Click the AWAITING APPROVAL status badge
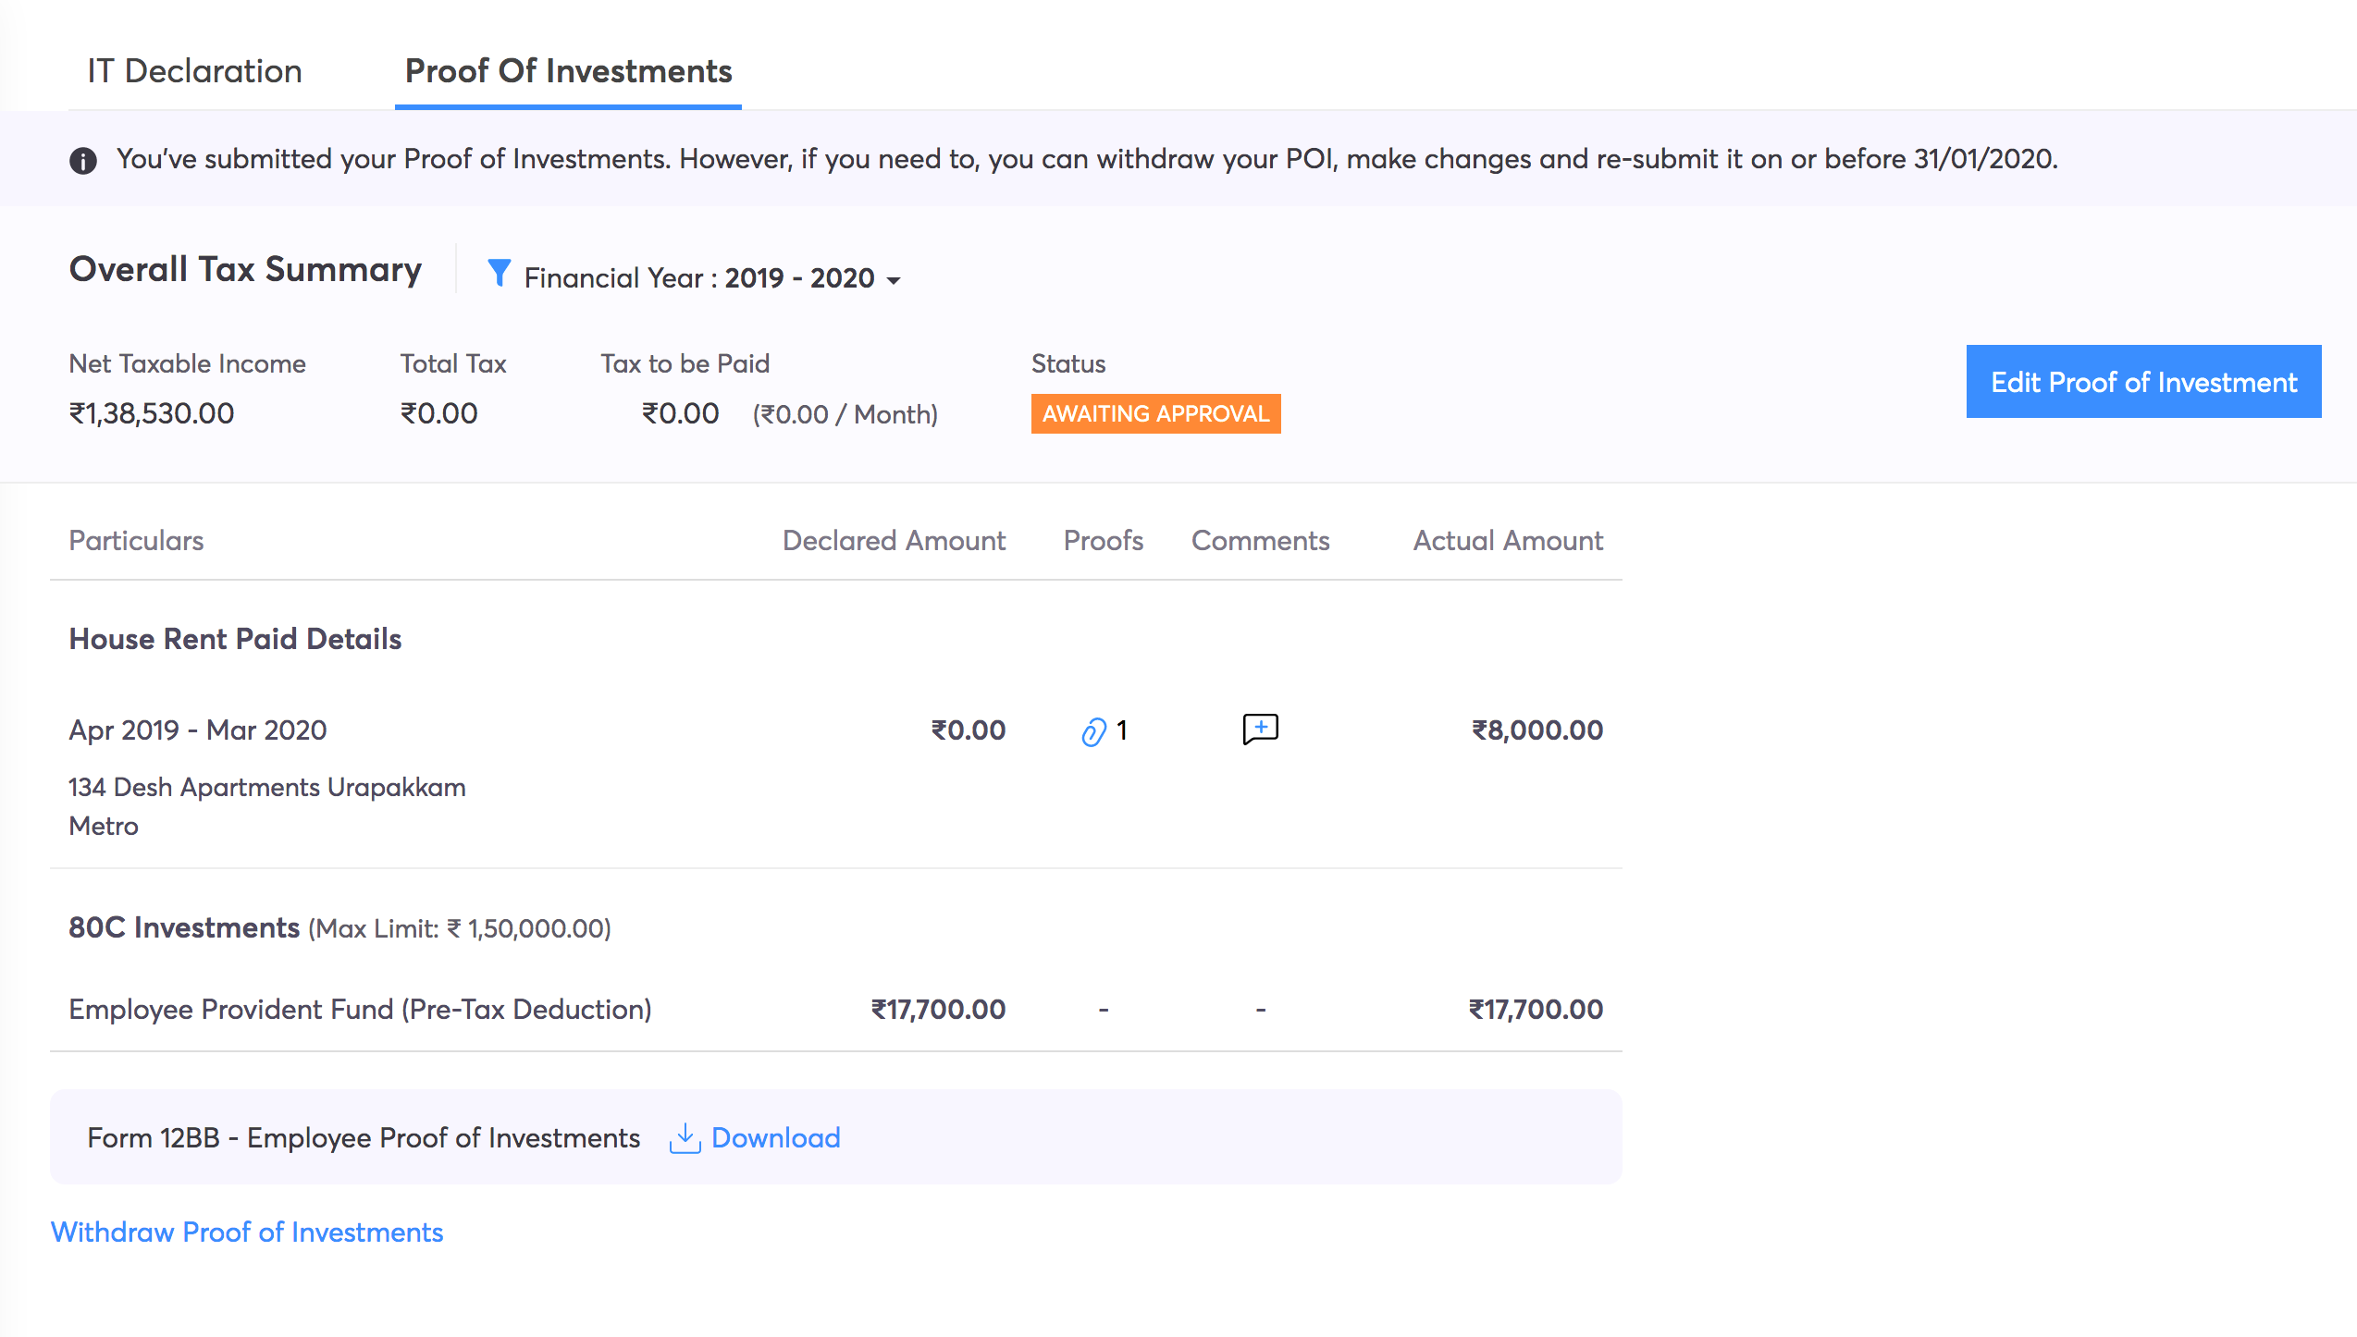The height and width of the screenshot is (1337, 2357). click(x=1155, y=413)
